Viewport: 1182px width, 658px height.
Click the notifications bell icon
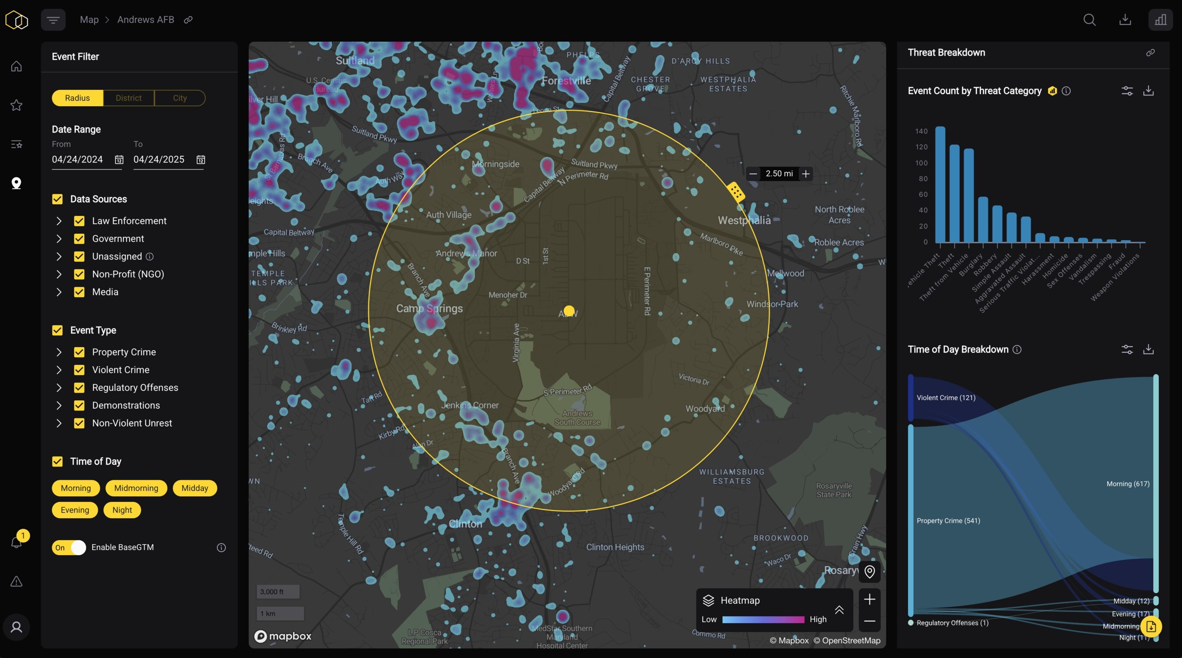(17, 542)
